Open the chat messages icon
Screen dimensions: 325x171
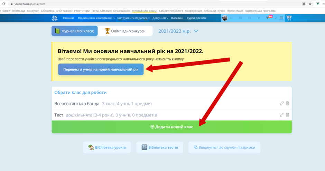(240, 18)
